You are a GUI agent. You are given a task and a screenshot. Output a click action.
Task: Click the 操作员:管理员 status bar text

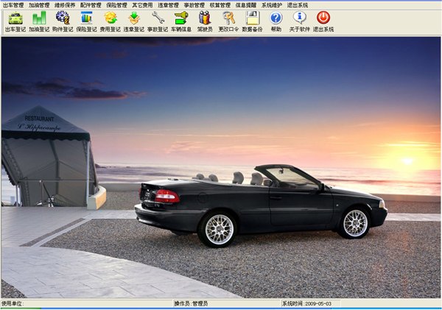(191, 303)
